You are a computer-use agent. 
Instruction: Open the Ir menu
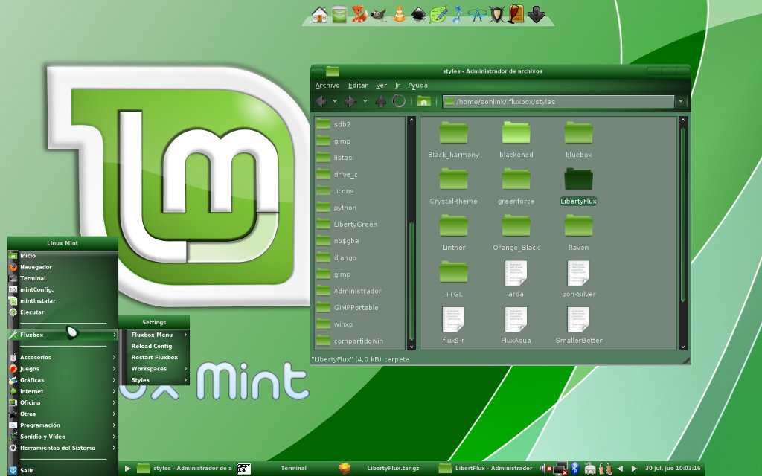pos(397,85)
